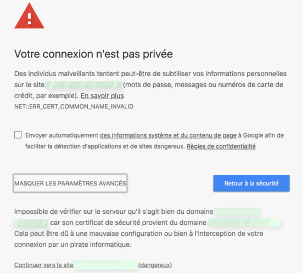Click Retour à la sécurité button
Screen dimensions: 302x273
pos(251,183)
